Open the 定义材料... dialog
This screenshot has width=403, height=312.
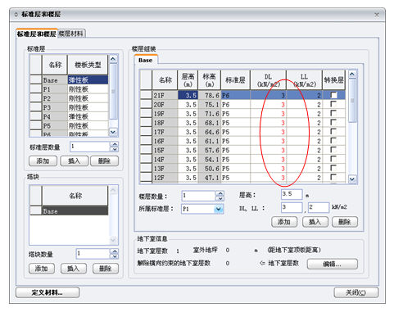coord(48,292)
